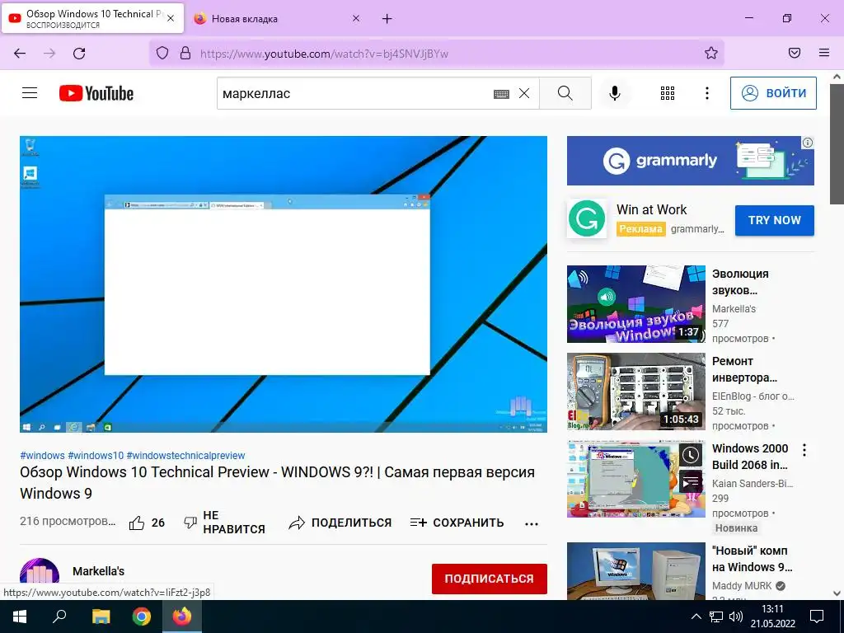The width and height of the screenshot is (844, 633).
Task: Reload the current page
Action: pos(79,54)
